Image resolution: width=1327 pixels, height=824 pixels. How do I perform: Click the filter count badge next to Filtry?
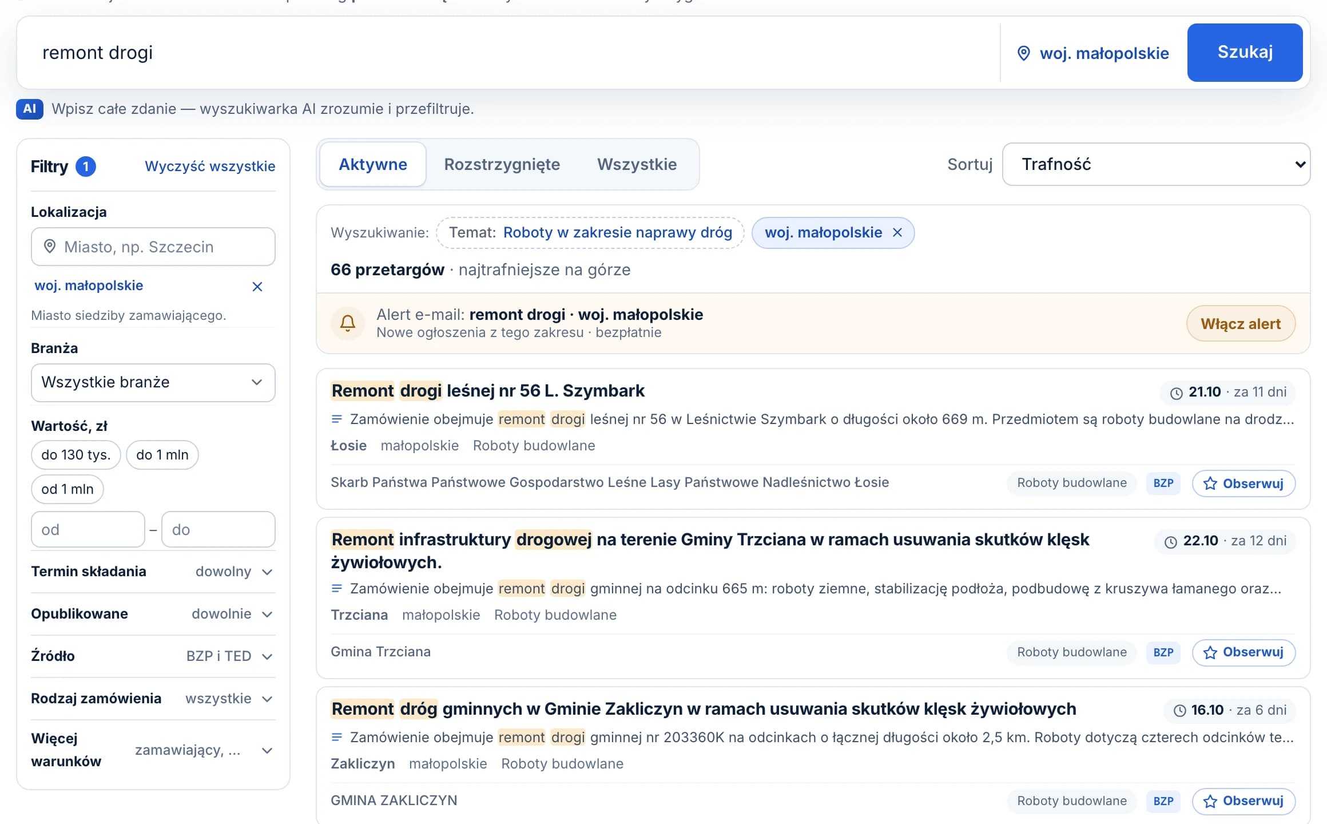coord(86,167)
